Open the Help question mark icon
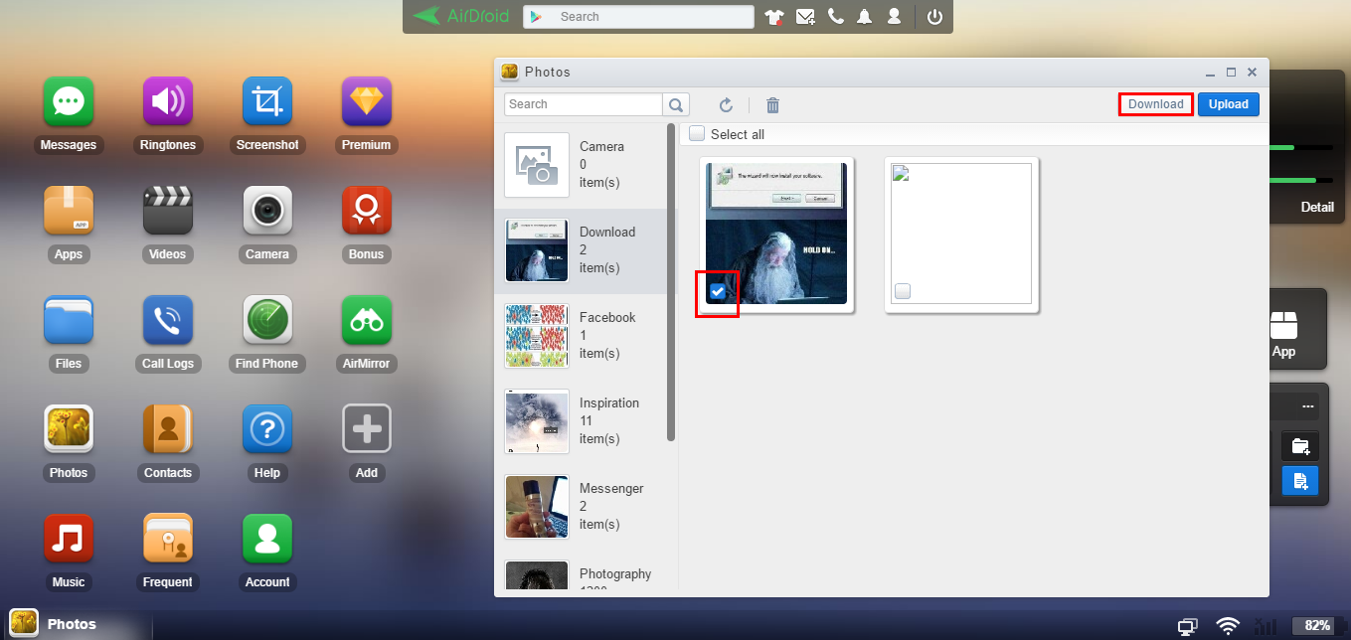 tap(267, 429)
